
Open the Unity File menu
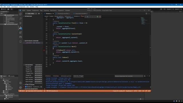point(1,7)
